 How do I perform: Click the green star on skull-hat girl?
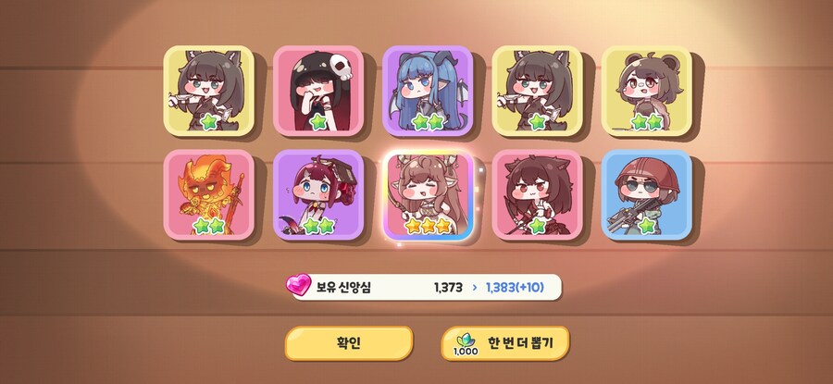[318, 121]
